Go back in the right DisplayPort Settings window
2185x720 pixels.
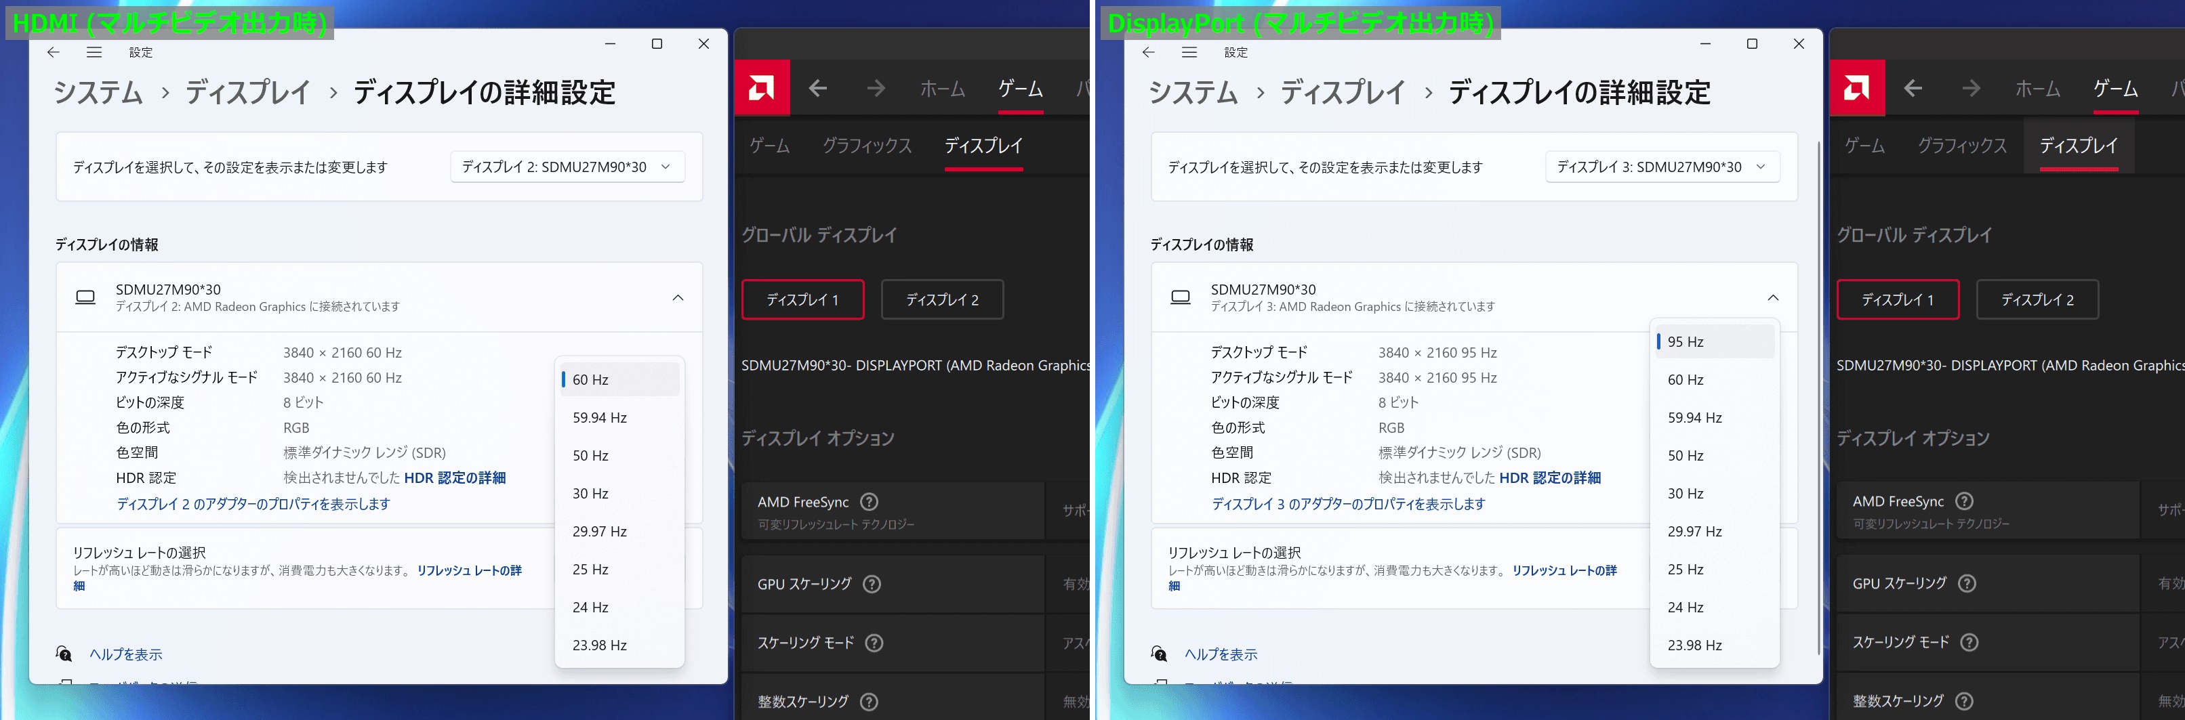(1149, 53)
